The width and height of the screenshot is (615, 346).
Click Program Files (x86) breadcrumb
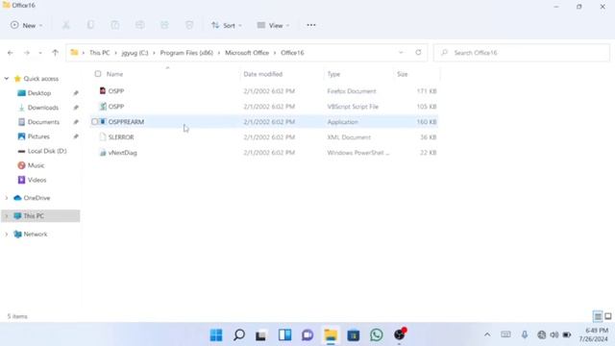186,53
